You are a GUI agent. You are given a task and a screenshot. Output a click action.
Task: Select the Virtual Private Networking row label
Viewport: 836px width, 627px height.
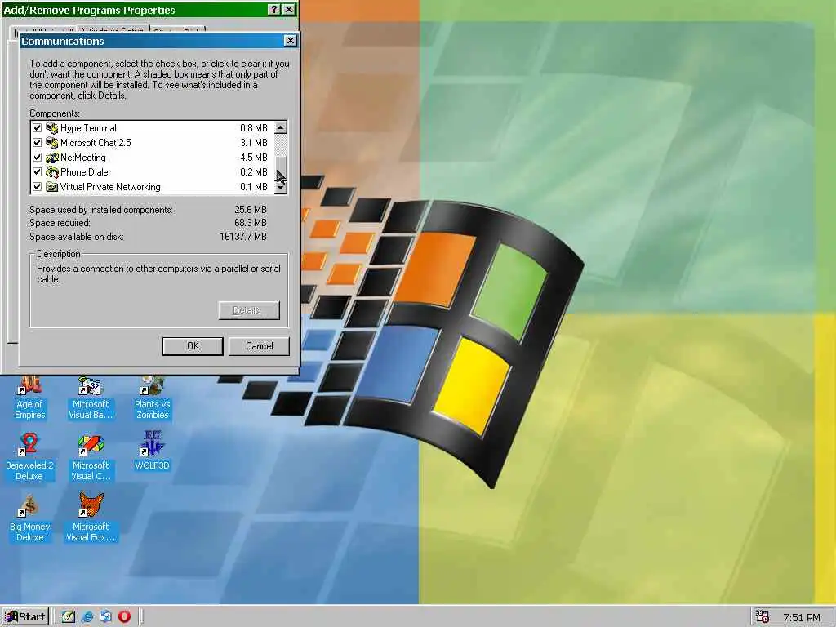pyautogui.click(x=110, y=187)
